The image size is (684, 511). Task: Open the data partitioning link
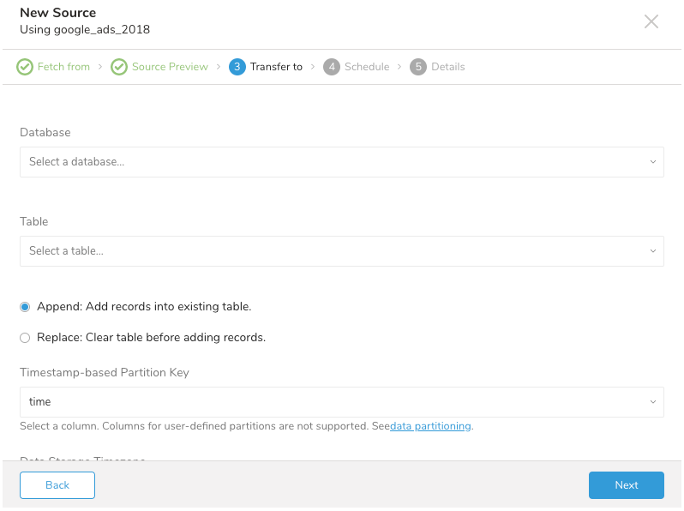pos(430,426)
